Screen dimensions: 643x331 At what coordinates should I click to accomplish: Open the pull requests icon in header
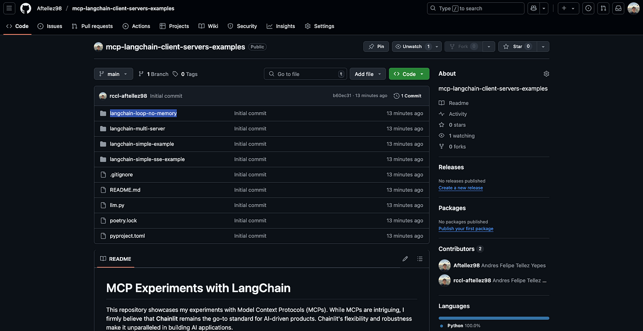(604, 8)
